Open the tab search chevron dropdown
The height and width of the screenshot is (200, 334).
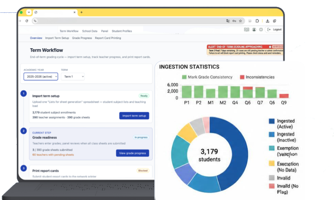(29, 12)
